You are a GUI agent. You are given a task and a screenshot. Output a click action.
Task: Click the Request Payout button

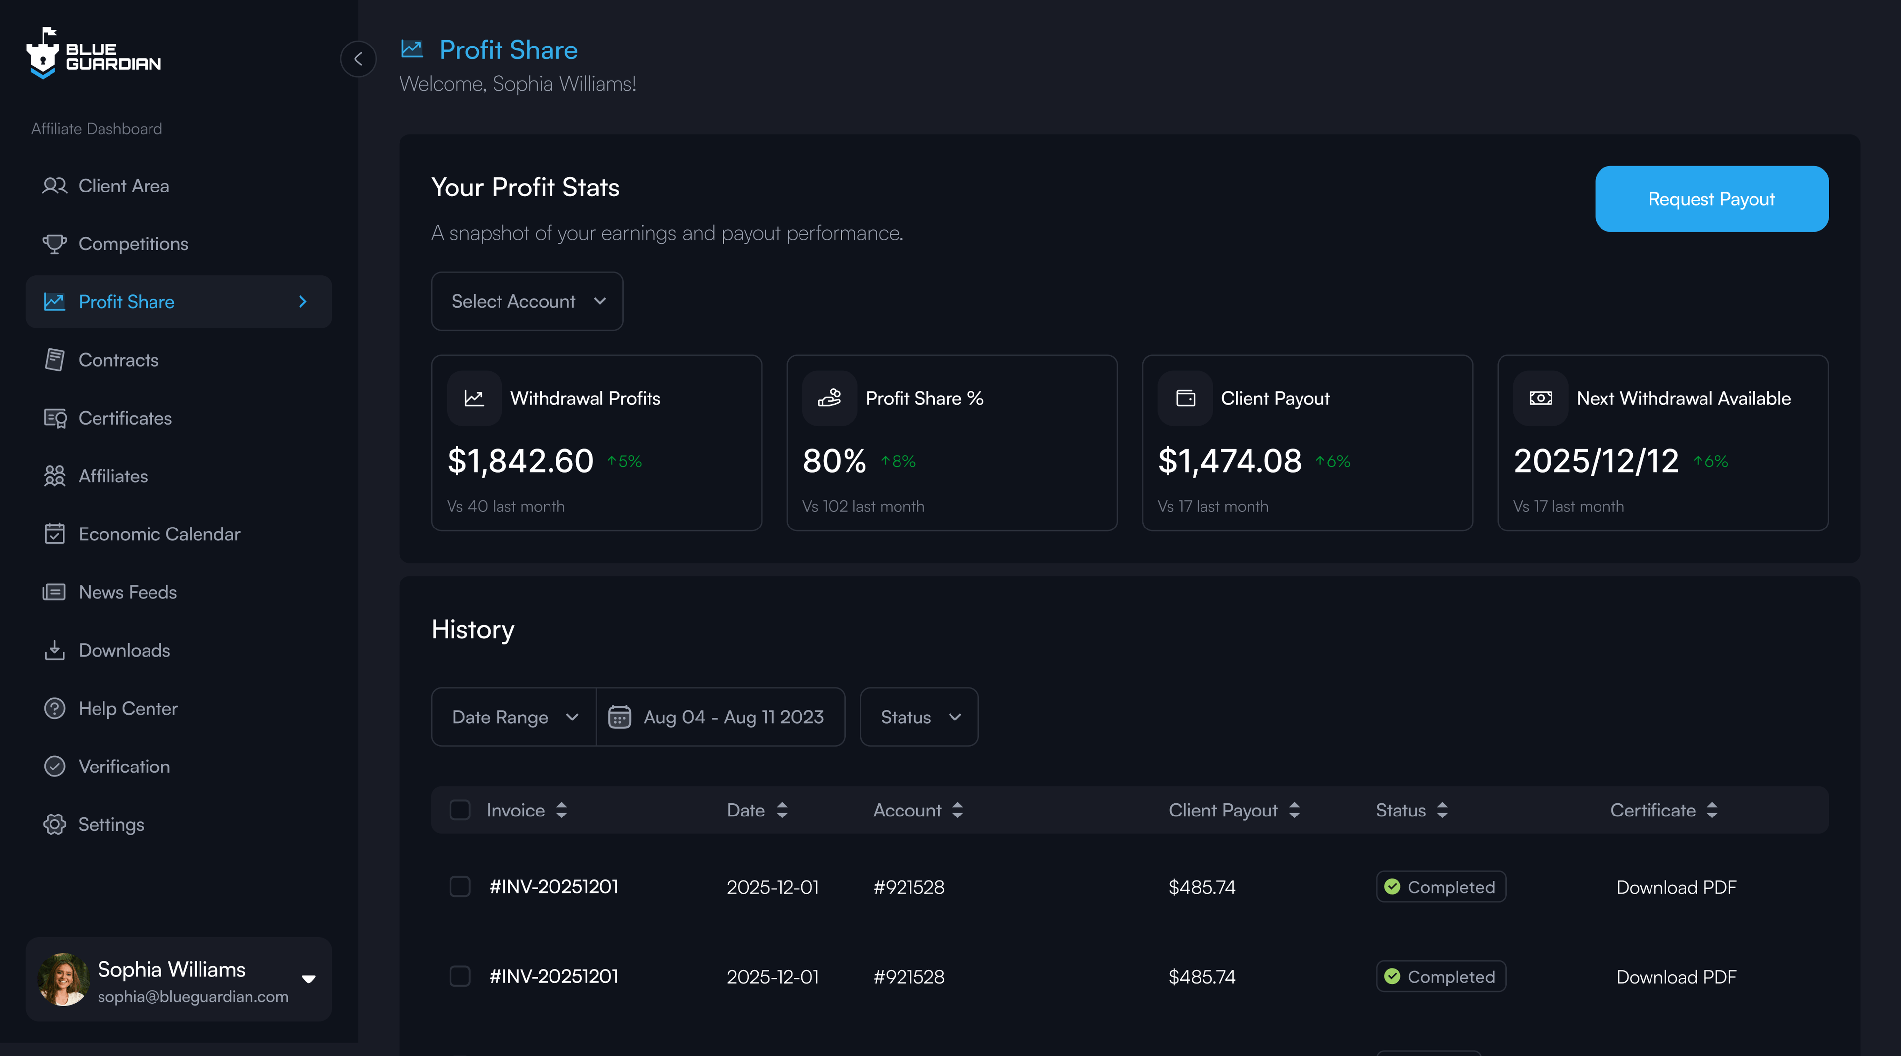[1711, 199]
